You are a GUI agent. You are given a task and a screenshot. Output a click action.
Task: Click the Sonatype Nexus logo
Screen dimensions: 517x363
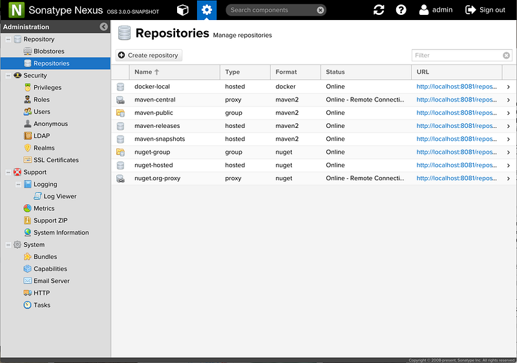pos(16,10)
